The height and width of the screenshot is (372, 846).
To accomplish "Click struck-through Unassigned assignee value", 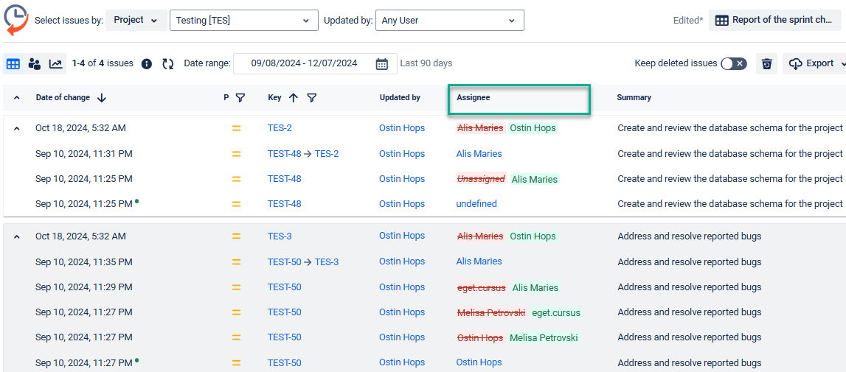I will (x=482, y=178).
